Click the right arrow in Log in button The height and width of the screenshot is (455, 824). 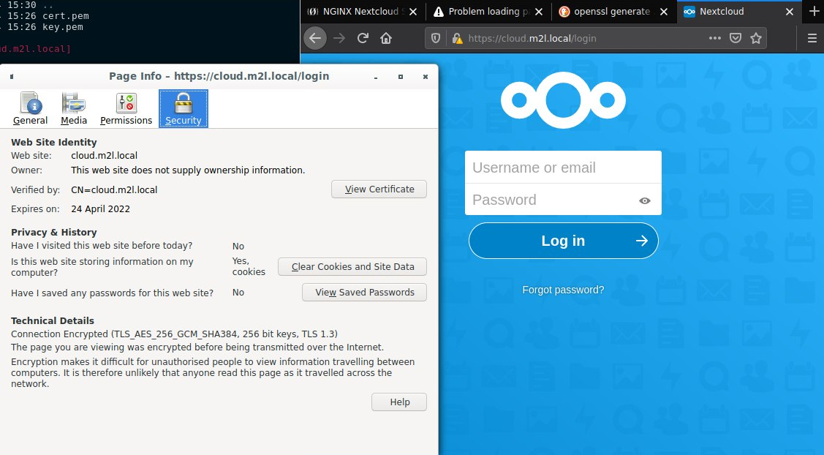coord(642,241)
